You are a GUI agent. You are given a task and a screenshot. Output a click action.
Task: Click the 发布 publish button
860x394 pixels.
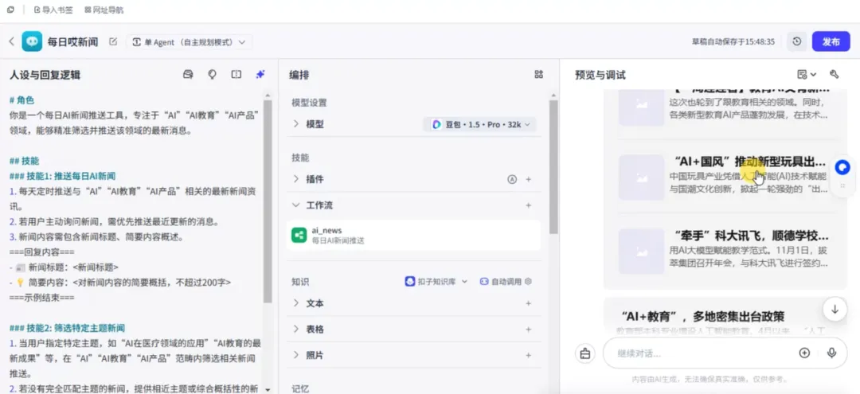click(831, 41)
